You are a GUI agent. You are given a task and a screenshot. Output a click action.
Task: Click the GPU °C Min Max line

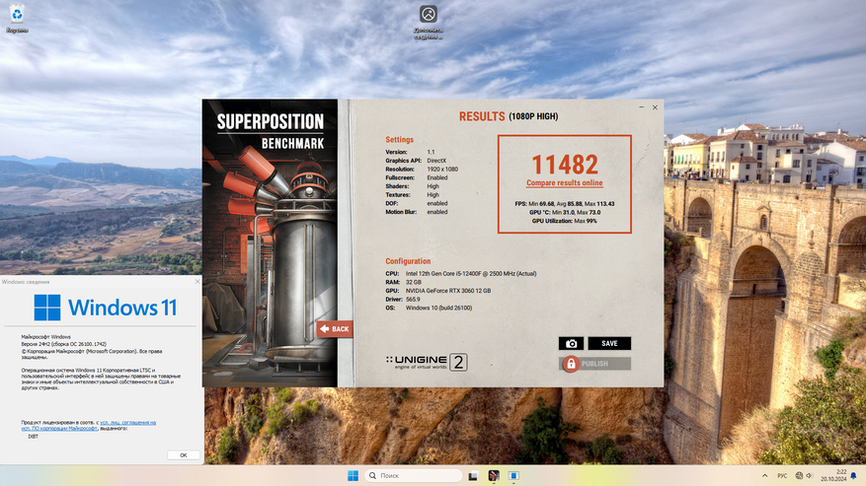[565, 212]
